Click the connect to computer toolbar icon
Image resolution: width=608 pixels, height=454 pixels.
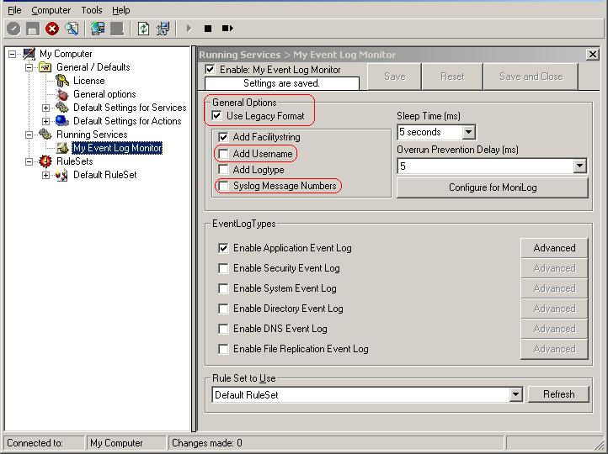click(98, 29)
